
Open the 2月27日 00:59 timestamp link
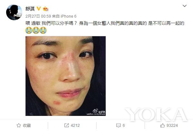[38, 16]
